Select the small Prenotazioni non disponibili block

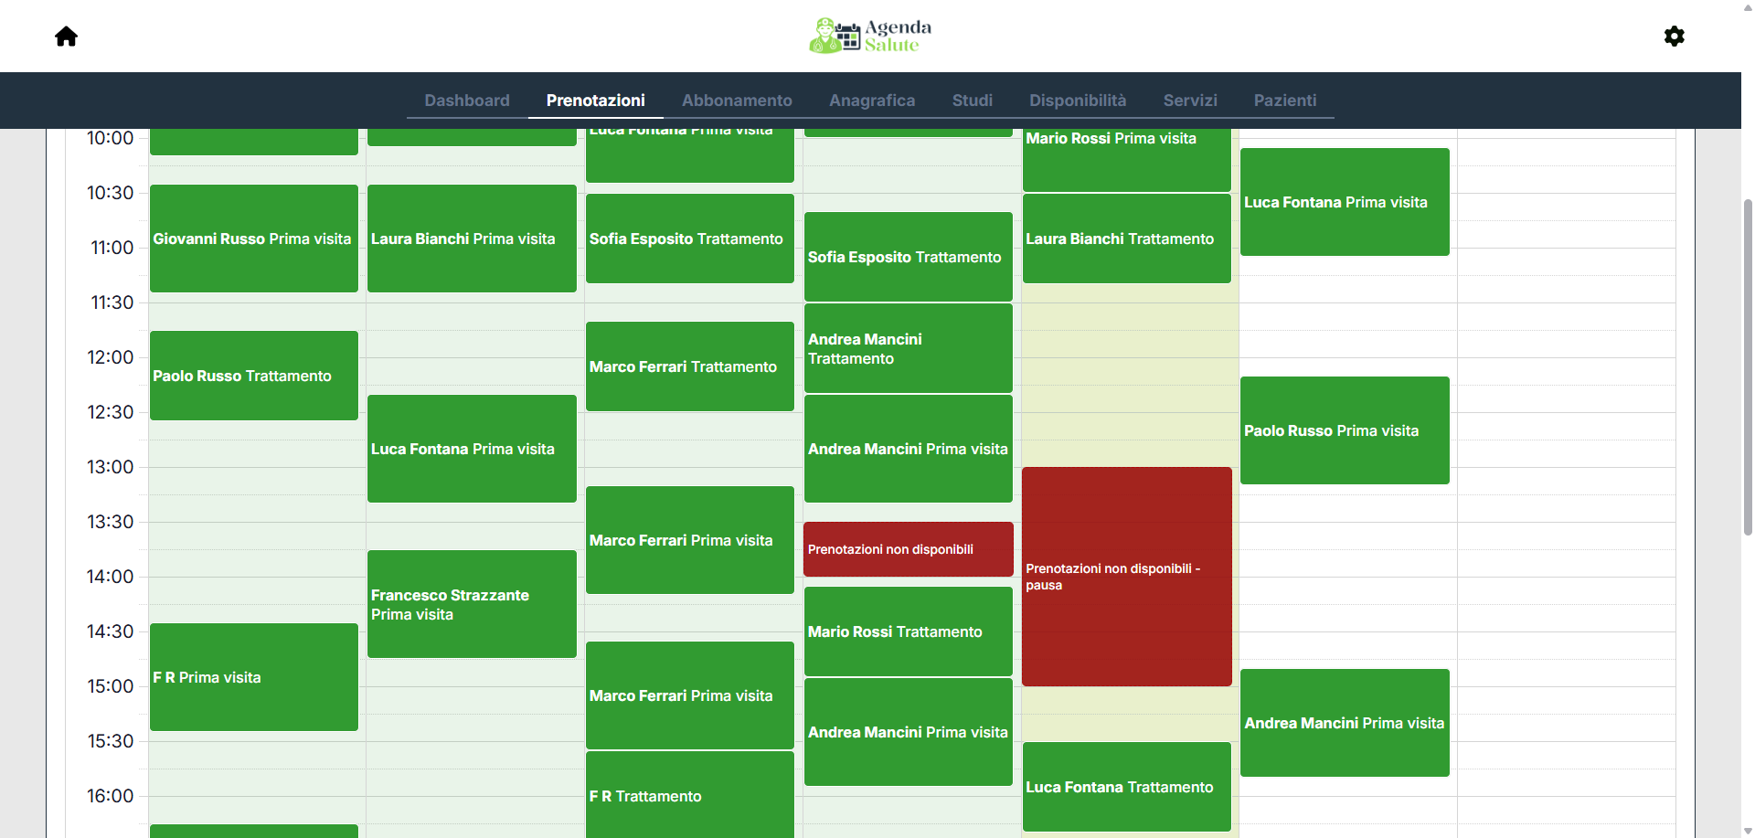909,549
